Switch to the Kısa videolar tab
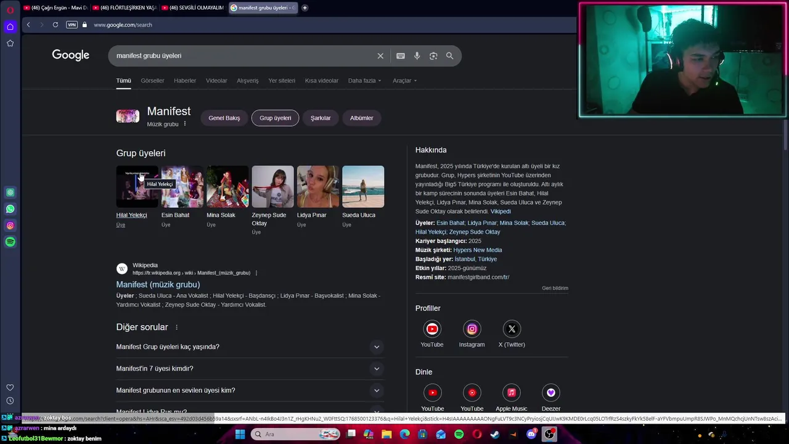The height and width of the screenshot is (444, 789). [322, 81]
